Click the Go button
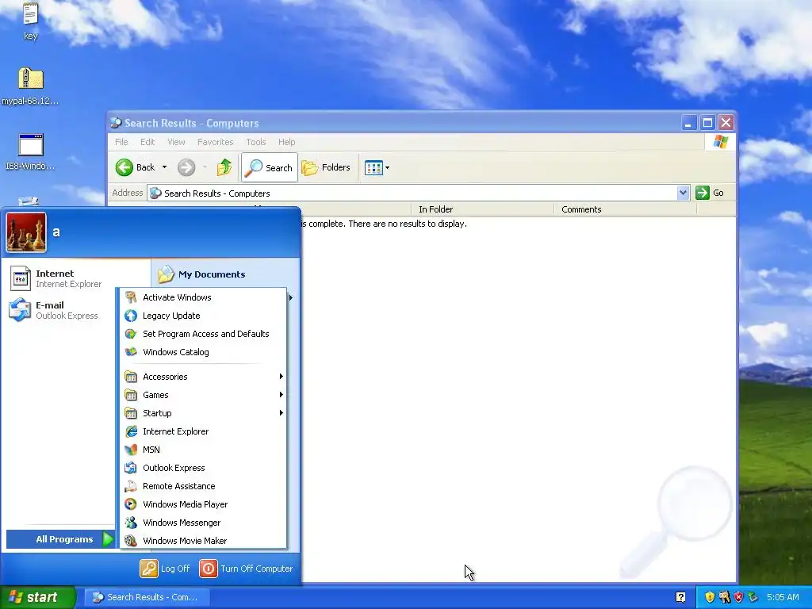Image resolution: width=812 pixels, height=609 pixels. point(710,193)
